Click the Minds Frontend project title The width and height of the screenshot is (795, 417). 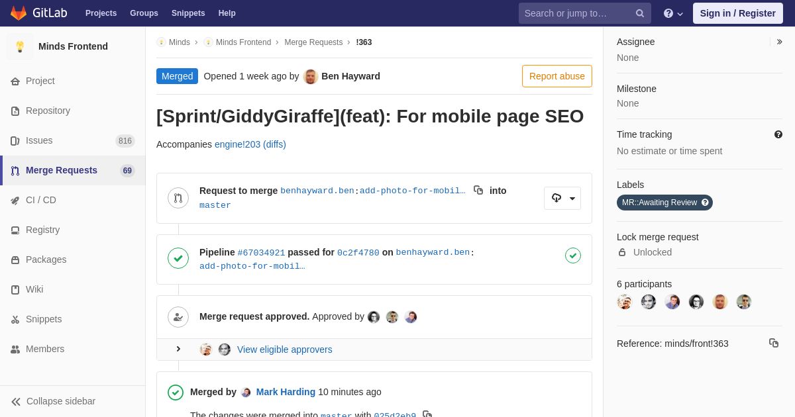73,46
